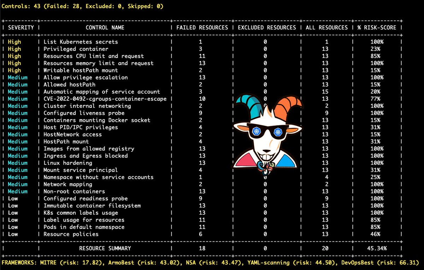Click 'NSA (risk: 43.47)' framework entry
The width and height of the screenshot is (424, 270).
click(x=214, y=263)
